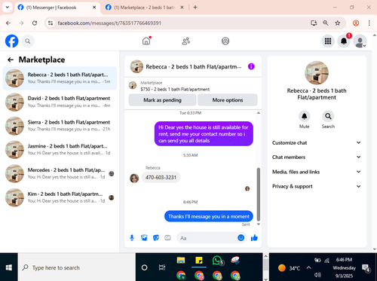Open the emoji picker in message box
Screen dimensions: 377x281
241,237
